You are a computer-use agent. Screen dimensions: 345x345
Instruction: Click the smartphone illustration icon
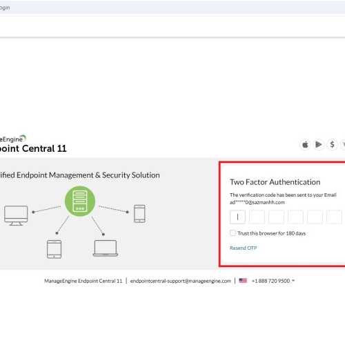coord(139,214)
